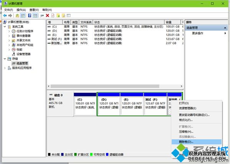
Task: Click the Up one level folder icon
Action: [x=17, y=16]
